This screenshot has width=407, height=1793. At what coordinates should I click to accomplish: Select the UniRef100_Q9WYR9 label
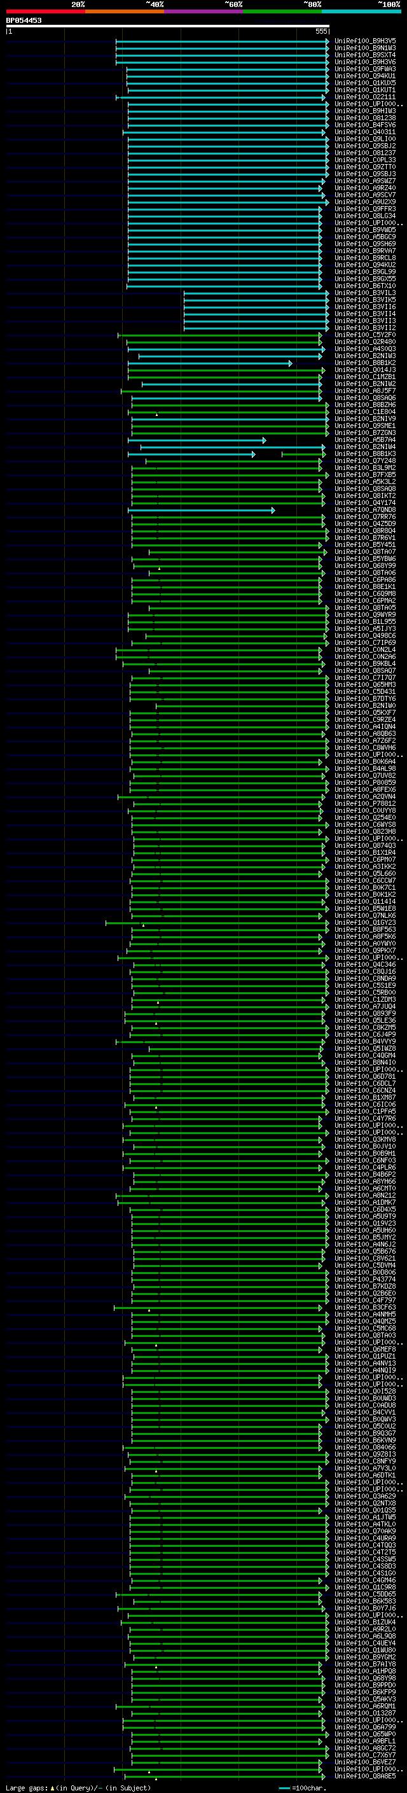point(365,614)
